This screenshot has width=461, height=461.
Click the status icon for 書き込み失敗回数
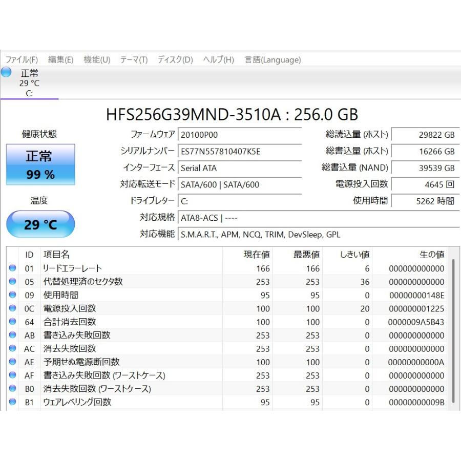click(11, 335)
